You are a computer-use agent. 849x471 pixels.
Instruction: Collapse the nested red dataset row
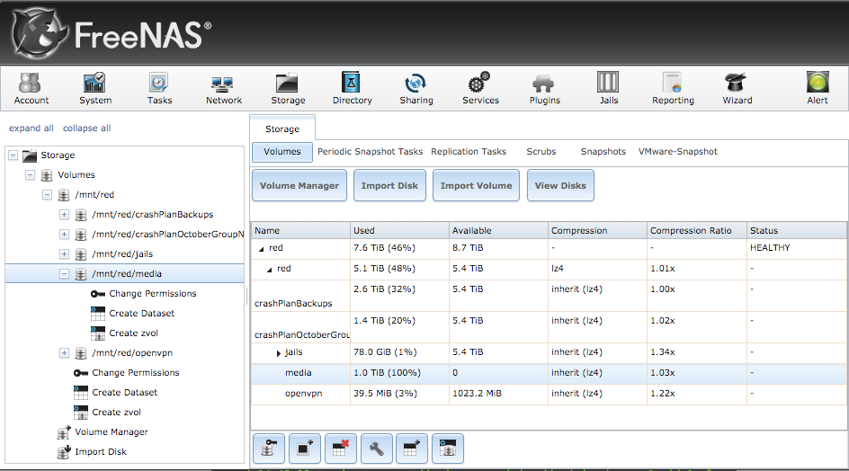pyautogui.click(x=269, y=270)
